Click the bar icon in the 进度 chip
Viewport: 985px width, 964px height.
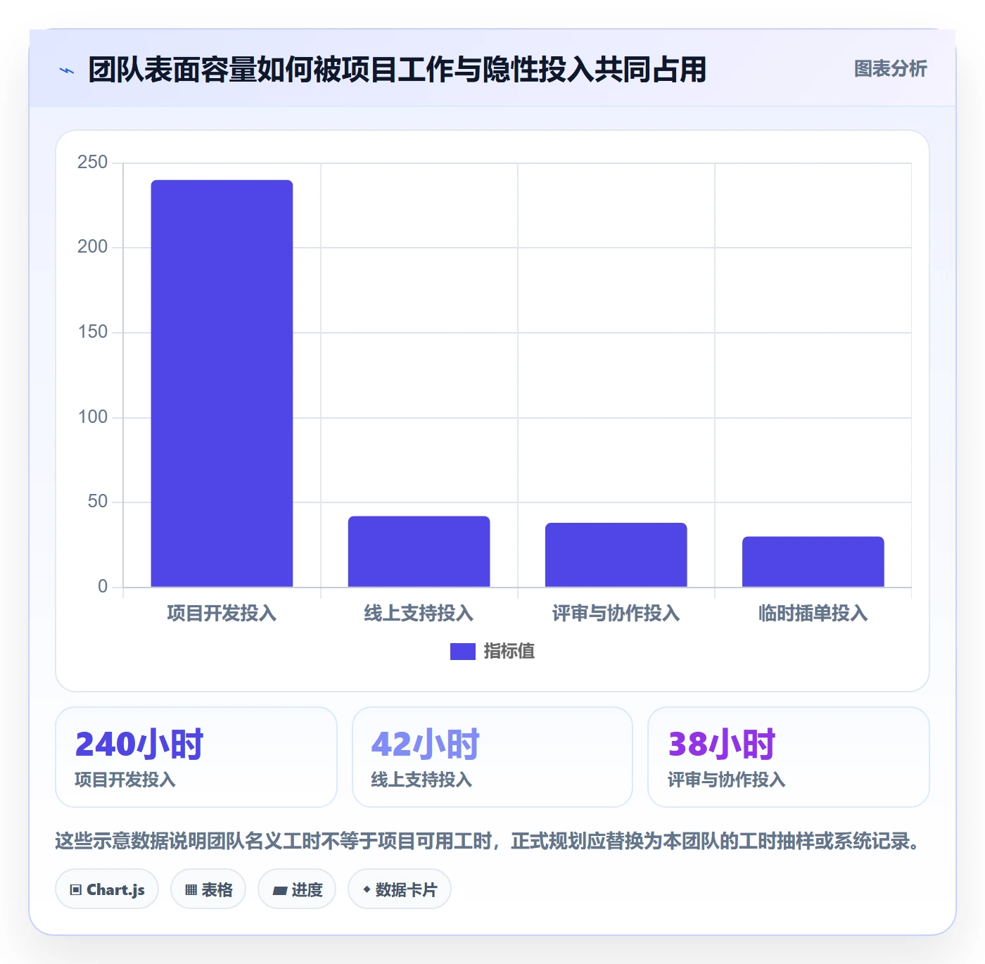[x=279, y=891]
